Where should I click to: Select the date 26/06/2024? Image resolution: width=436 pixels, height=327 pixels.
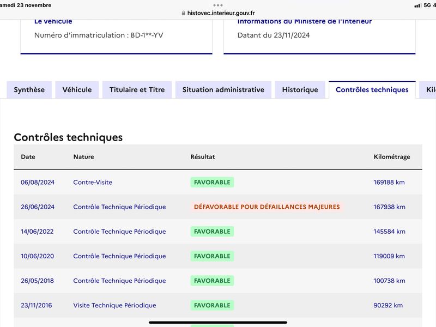point(38,207)
